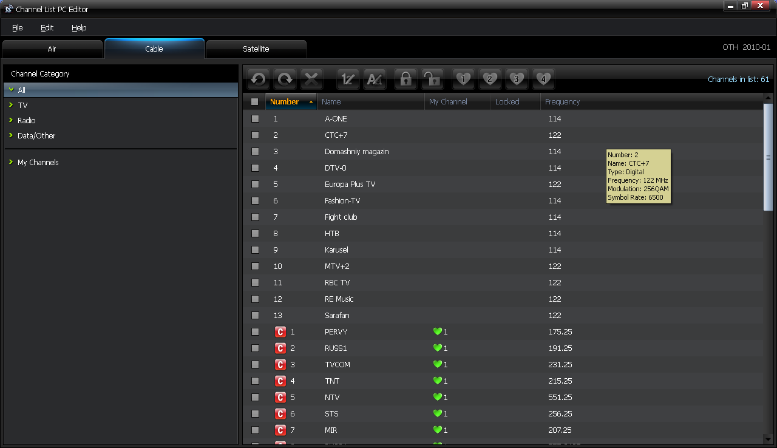Sort list by Frequency column header

click(x=562, y=102)
